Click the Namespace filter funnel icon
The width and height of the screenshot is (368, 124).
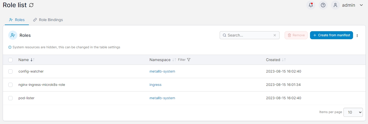[x=189, y=60]
